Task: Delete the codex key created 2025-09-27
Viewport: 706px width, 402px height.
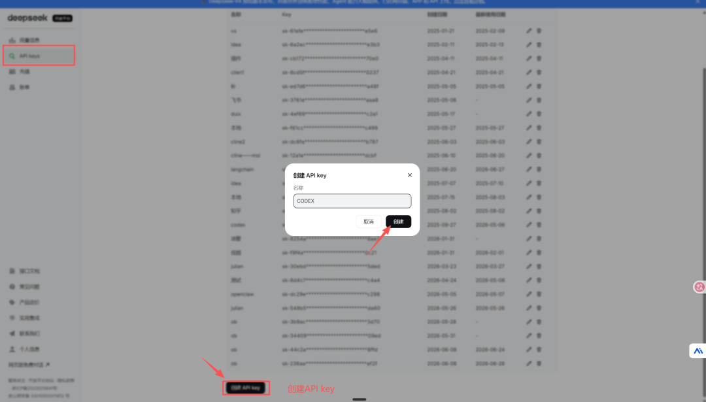Action: [x=539, y=225]
